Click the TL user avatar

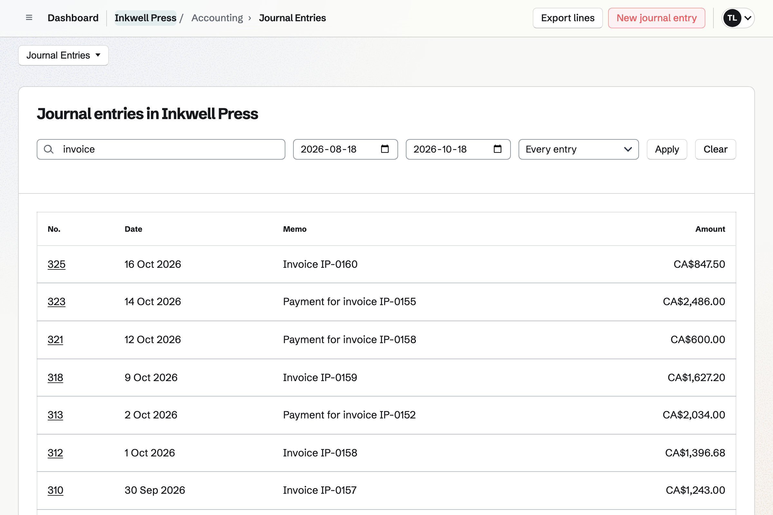(x=732, y=18)
